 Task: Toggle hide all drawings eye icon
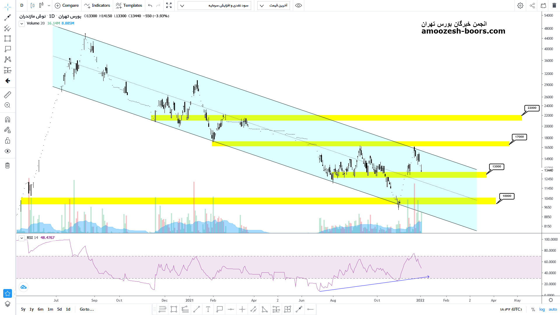(x=8, y=151)
